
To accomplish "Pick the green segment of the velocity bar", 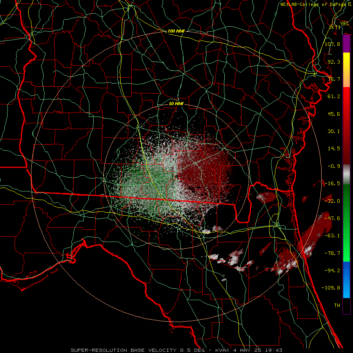I will tap(346, 223).
